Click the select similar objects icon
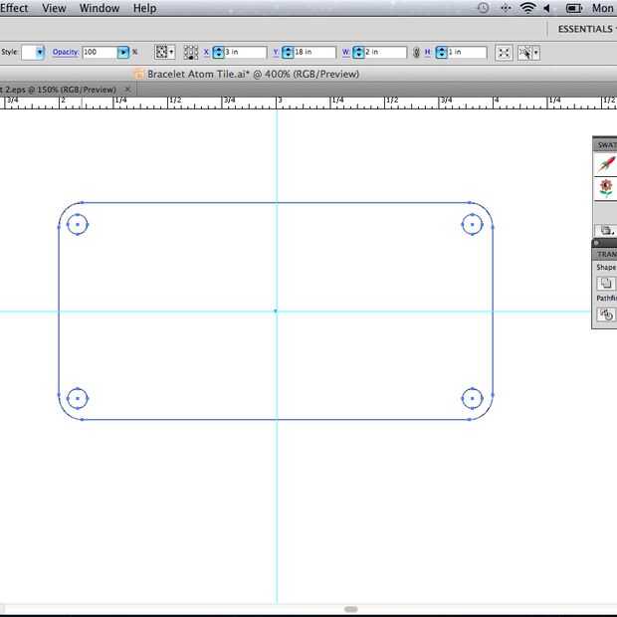This screenshot has width=617, height=617. 524,53
